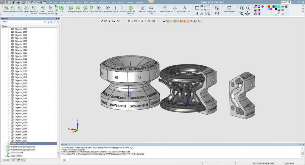The image size is (305, 165).
Task: Open Direct Modeling tool
Action: tap(43, 10)
